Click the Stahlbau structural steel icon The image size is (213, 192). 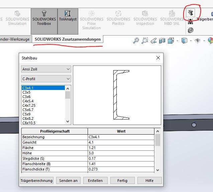tap(191, 13)
